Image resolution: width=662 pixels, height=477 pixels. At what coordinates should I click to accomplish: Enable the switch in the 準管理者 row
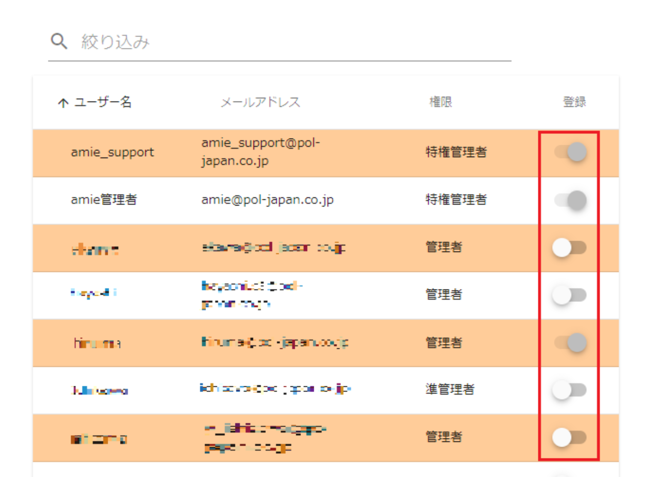pos(569,390)
